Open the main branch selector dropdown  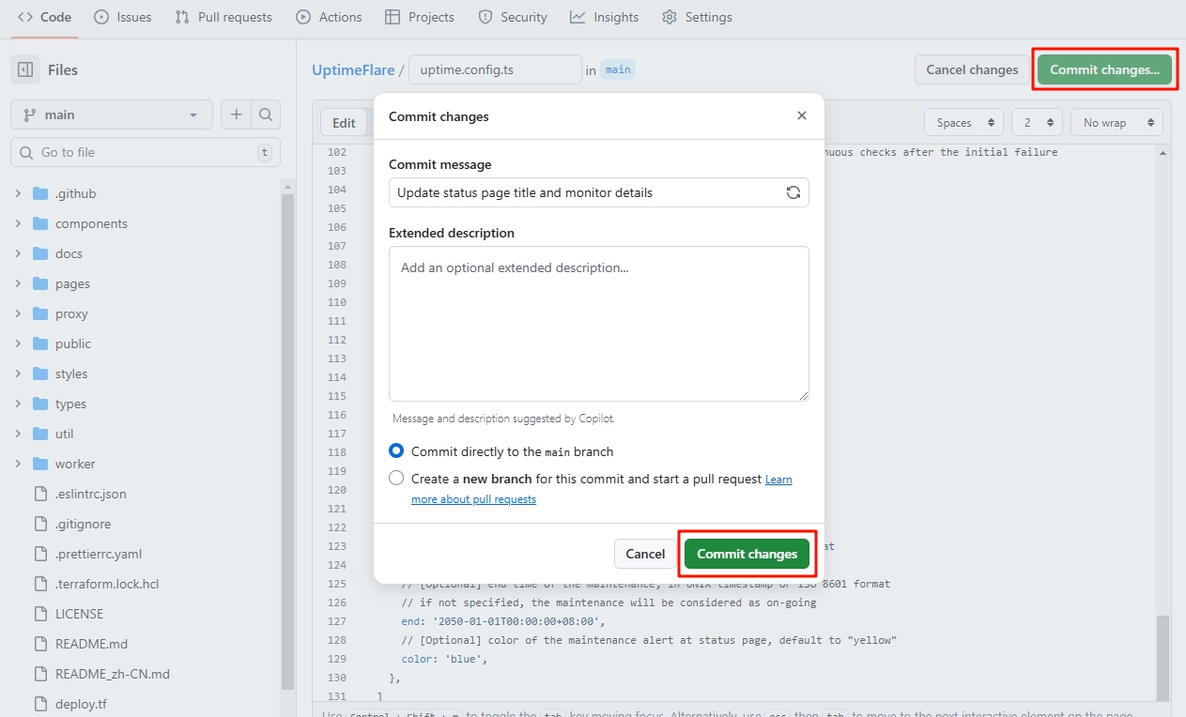[112, 114]
